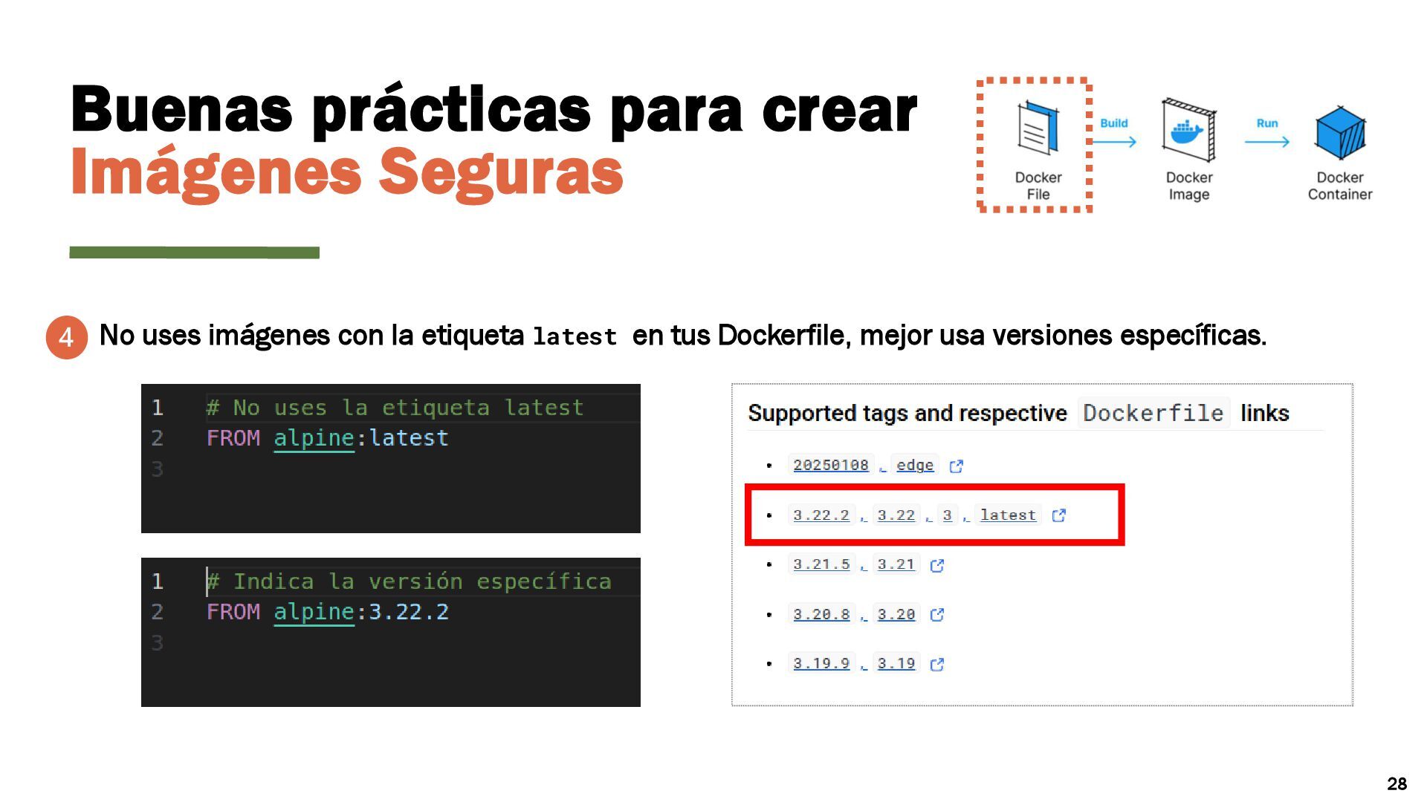Click the 3.22.2 tag link
This screenshot has height=802, width=1427.
[x=821, y=515]
